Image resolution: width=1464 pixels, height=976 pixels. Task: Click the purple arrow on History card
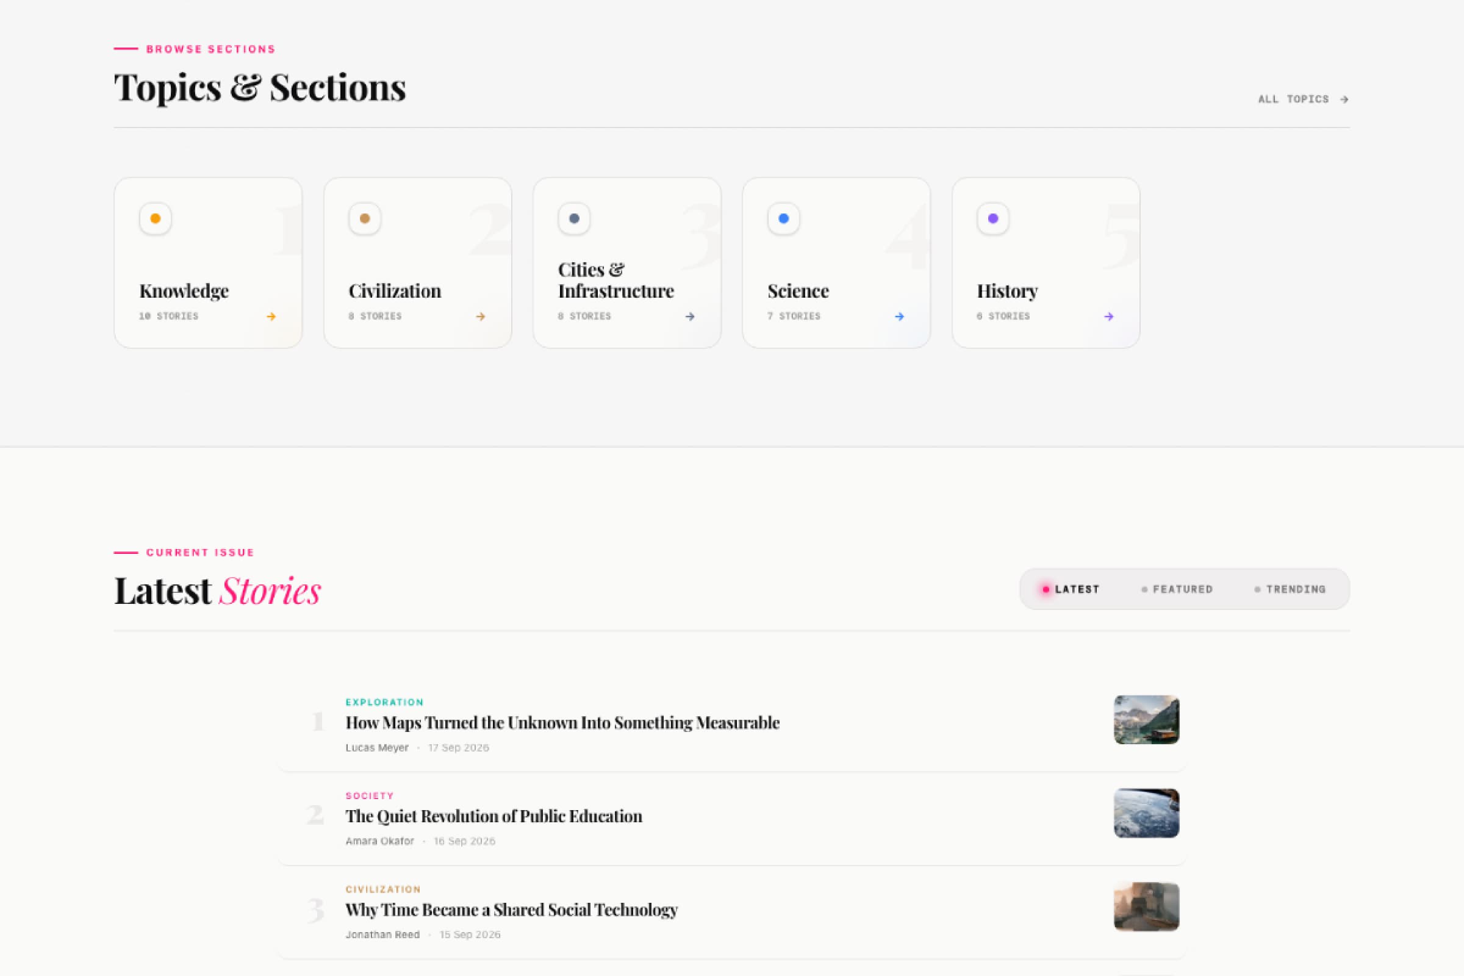click(x=1108, y=316)
